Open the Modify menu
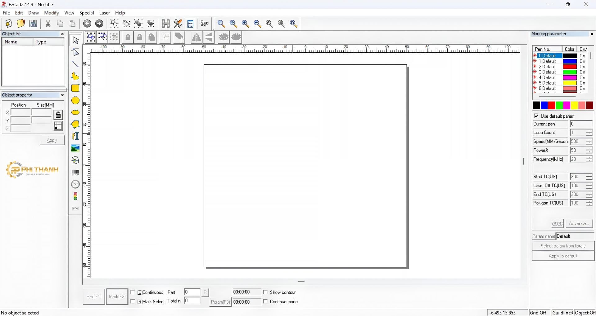Viewport: 596px width, 316px height. click(x=52, y=13)
